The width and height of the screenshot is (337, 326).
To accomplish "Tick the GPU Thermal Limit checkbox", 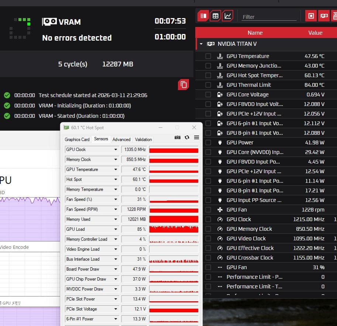I will 208,85.
